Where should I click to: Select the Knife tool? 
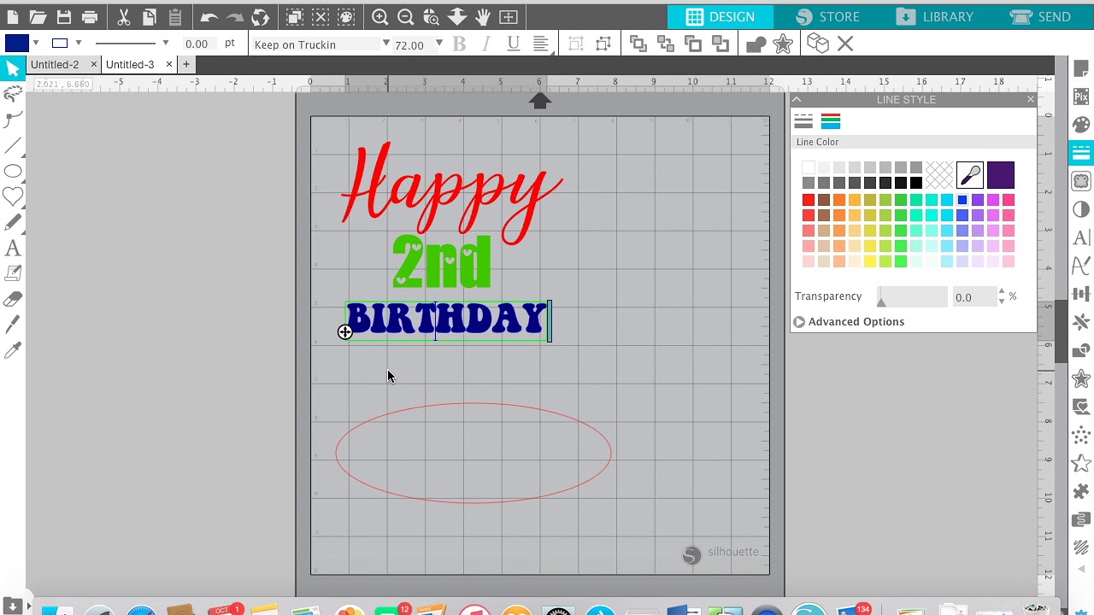pos(13,325)
